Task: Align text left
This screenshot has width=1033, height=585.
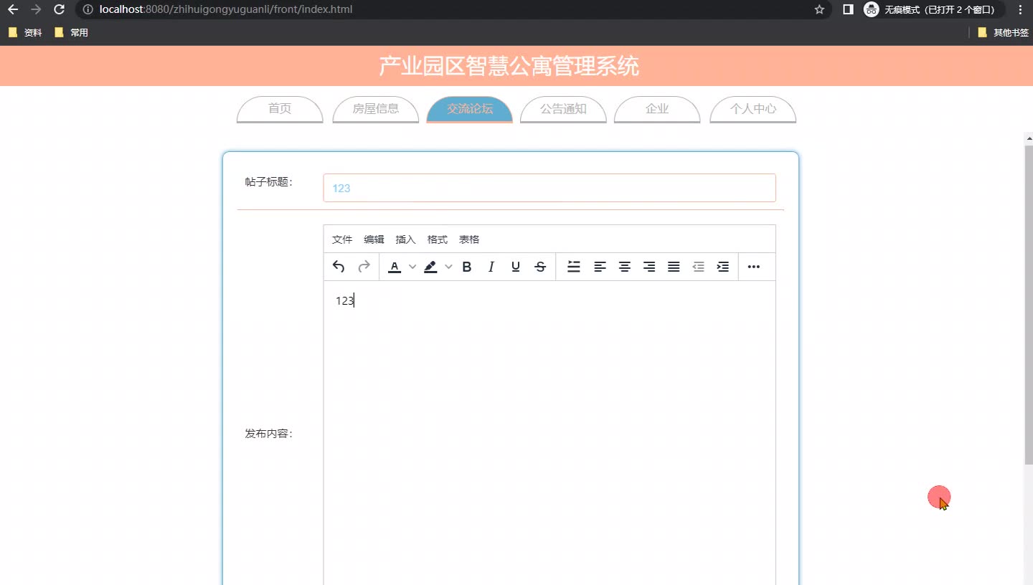Action: tap(600, 267)
